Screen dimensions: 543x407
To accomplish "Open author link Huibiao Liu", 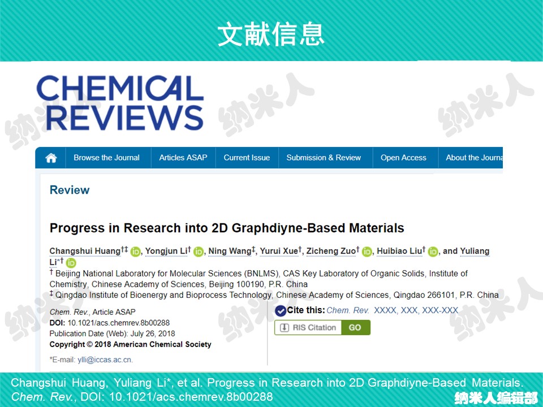I will pos(399,251).
